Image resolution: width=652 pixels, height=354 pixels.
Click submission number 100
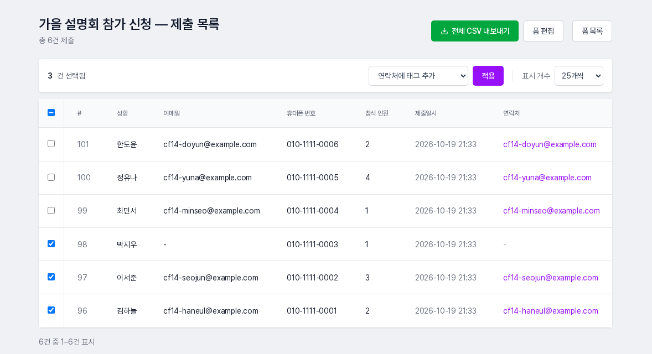84,178
